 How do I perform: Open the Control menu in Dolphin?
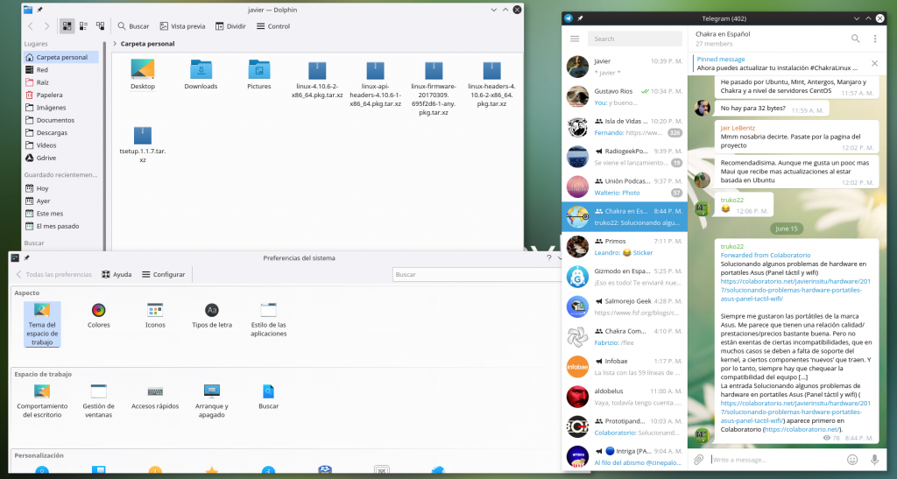(273, 26)
